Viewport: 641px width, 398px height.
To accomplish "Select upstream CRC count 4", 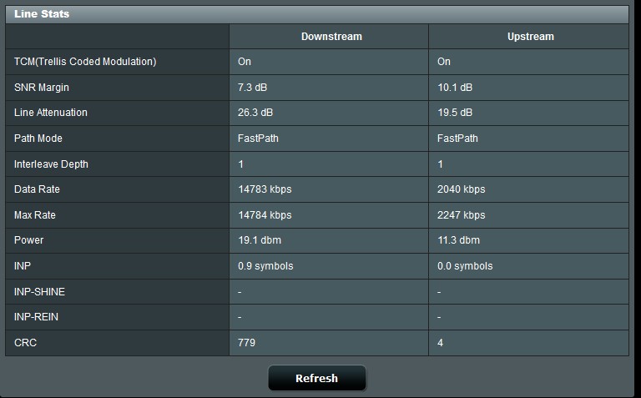I will (441, 342).
